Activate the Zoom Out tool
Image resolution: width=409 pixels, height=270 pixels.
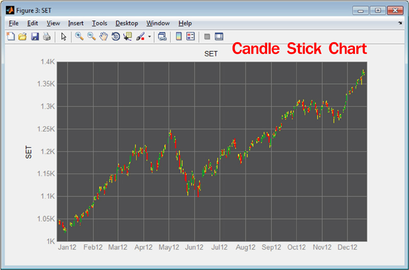[92, 36]
